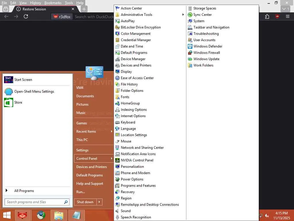Click the Mouse icon
Screen dimensions: 294x221
pyautogui.click(x=117, y=141)
